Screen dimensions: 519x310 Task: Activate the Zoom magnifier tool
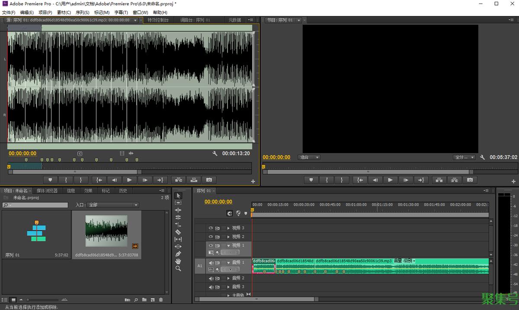[178, 268]
